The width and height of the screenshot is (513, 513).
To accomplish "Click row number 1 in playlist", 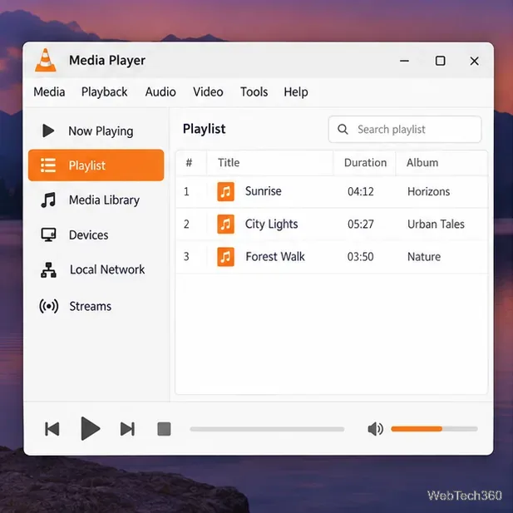I will coord(186,191).
